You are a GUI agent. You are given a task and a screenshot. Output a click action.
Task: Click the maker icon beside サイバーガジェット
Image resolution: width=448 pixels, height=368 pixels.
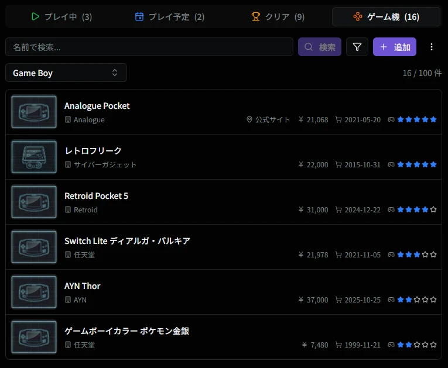pyautogui.click(x=68, y=165)
